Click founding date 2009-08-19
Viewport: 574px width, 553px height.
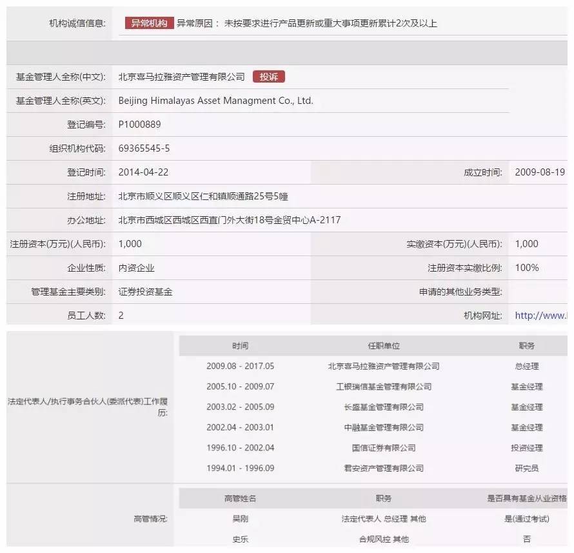(540, 172)
